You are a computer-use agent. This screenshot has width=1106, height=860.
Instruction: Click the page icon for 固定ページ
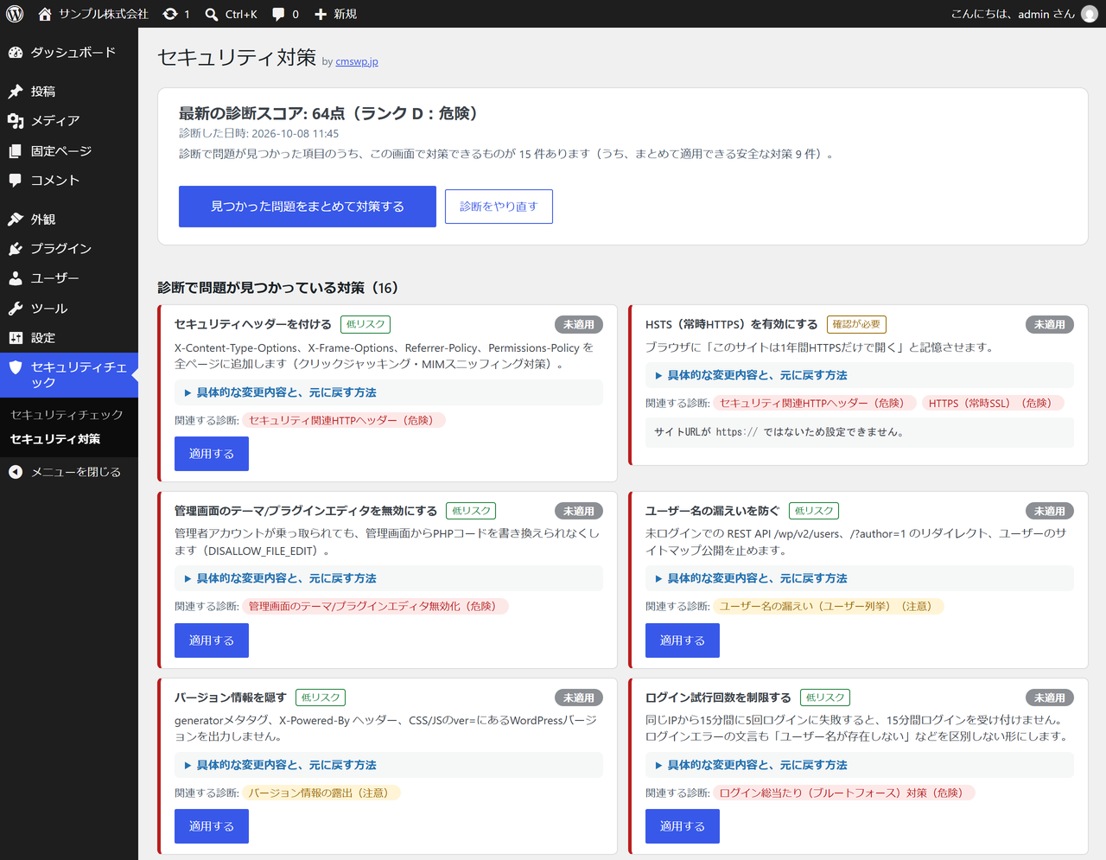16,151
